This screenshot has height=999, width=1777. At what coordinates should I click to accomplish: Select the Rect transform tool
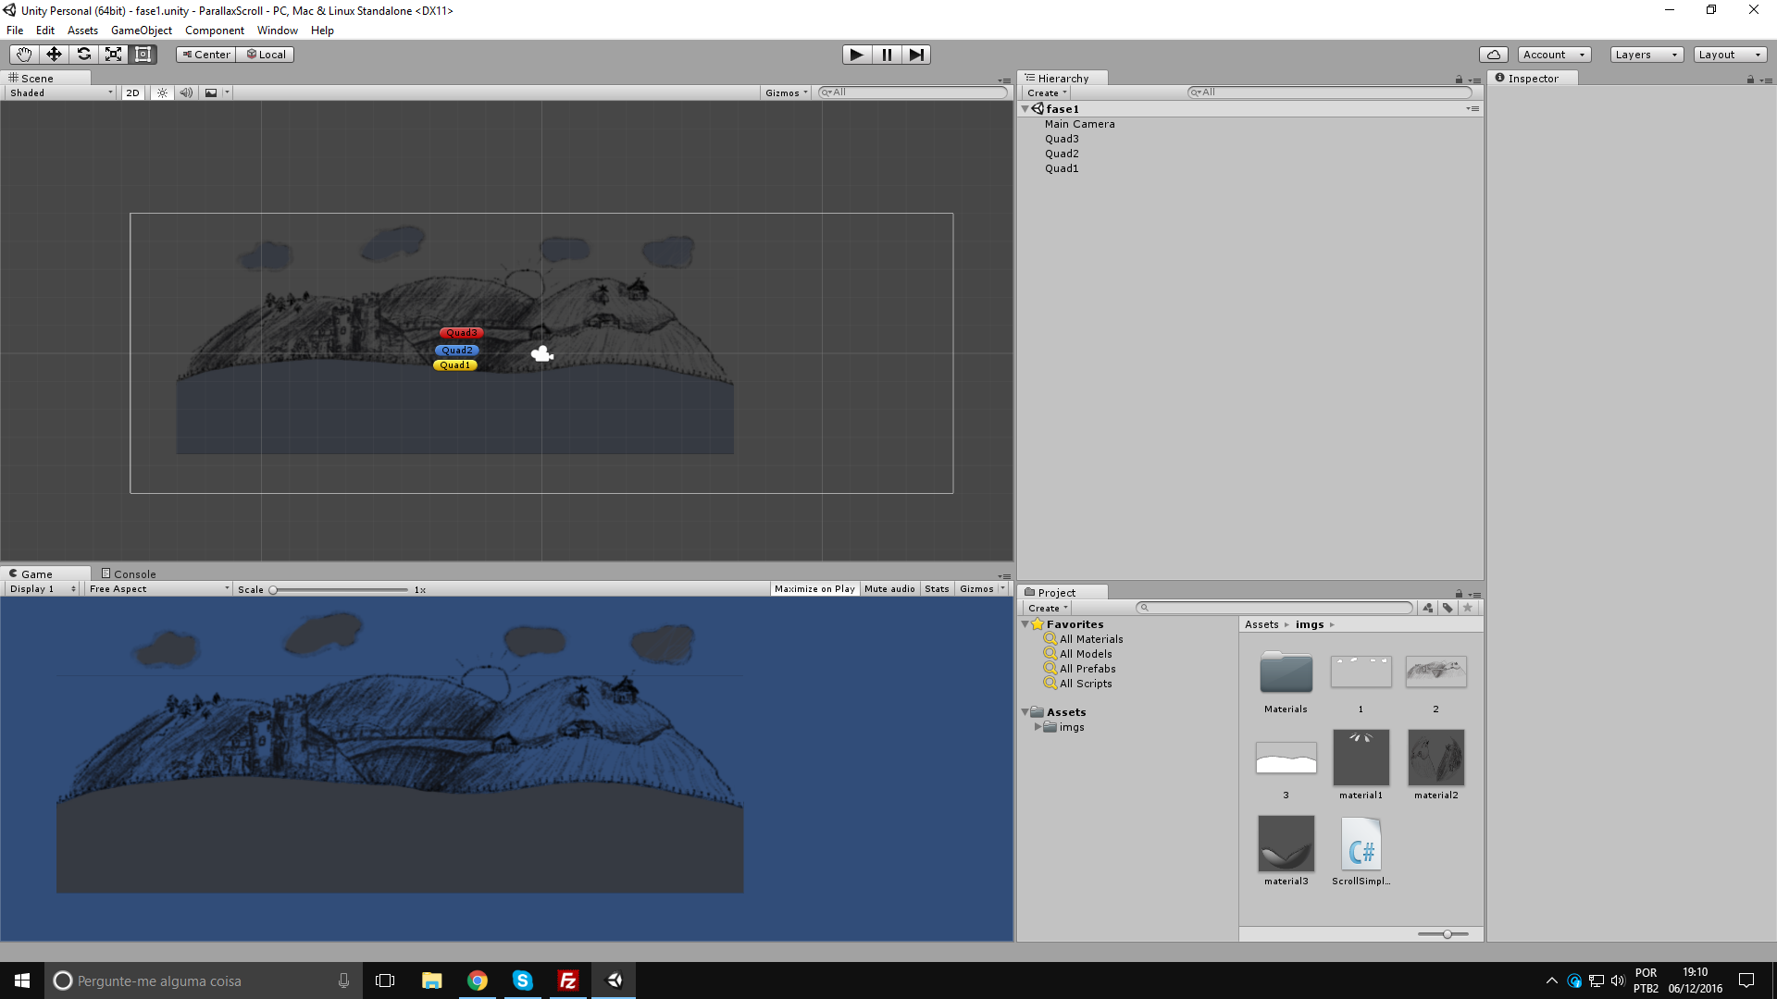click(143, 55)
